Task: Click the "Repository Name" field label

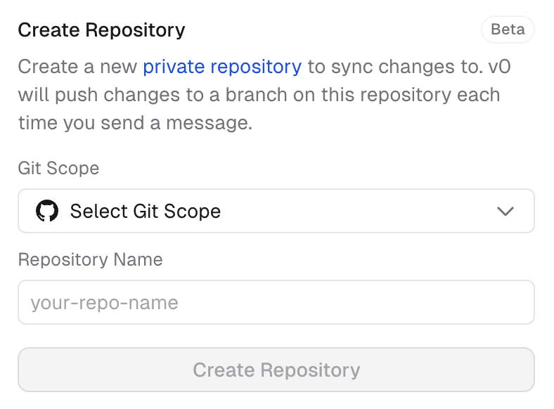Action: pos(90,259)
